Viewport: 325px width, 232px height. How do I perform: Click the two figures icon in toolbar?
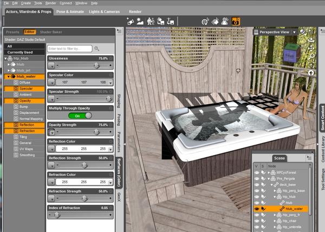pos(151,21)
